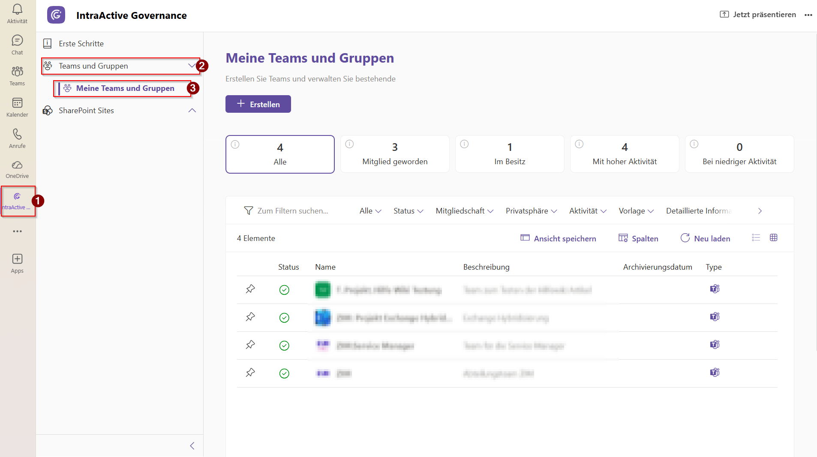Sort by Beschreibung column header

(x=487, y=267)
